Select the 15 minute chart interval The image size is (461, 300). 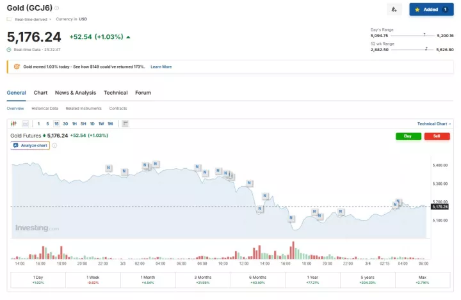pos(56,123)
